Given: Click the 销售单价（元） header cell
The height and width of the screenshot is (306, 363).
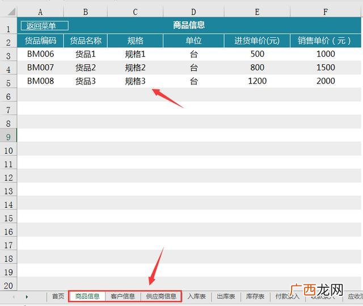Looking at the screenshot, I should tap(326, 41).
